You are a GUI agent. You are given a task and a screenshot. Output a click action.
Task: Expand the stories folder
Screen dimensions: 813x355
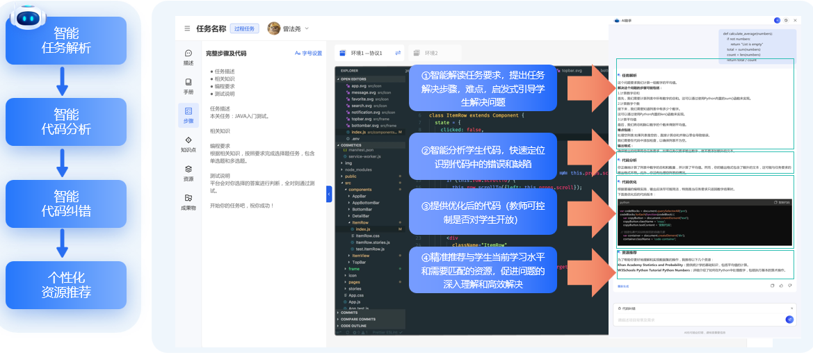click(x=355, y=289)
